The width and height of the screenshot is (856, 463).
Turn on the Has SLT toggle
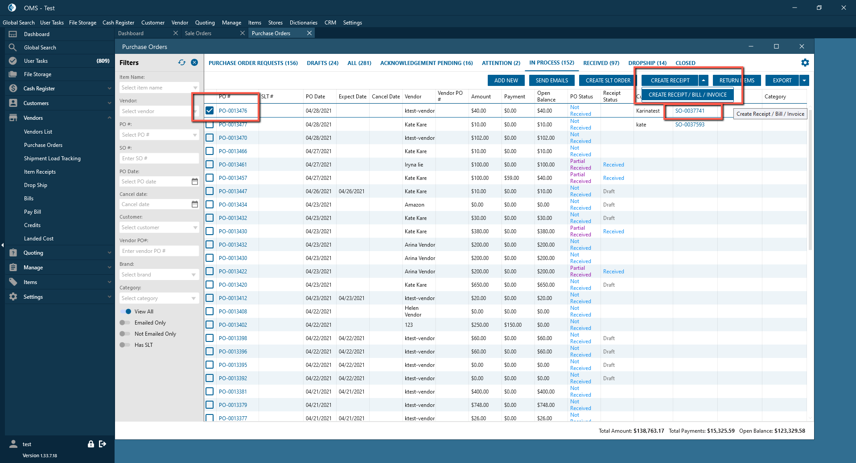(125, 345)
